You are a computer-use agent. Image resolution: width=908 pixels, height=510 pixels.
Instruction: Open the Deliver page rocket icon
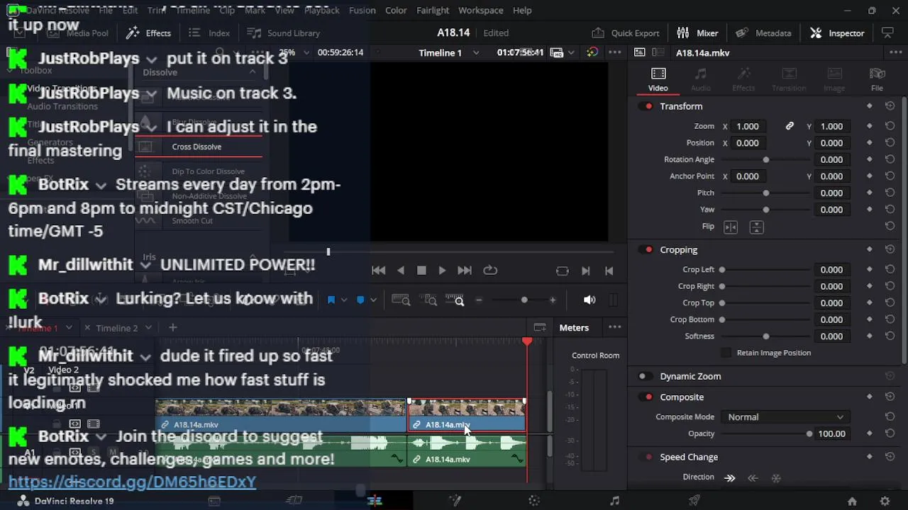(x=694, y=501)
